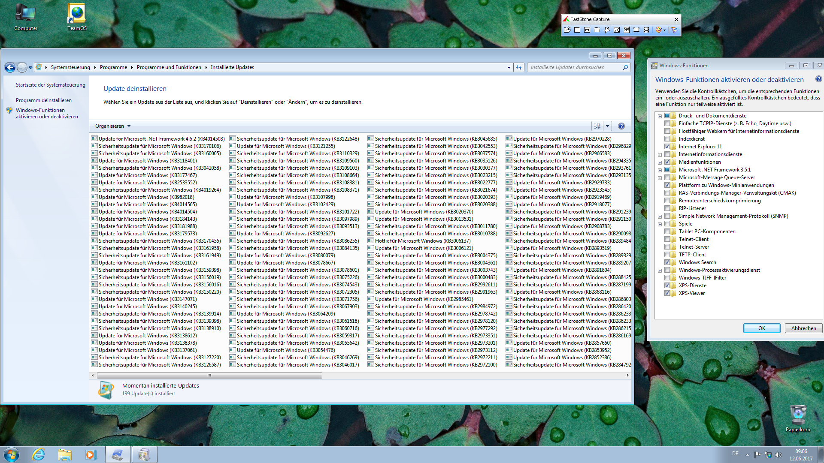Click horizontal scrollbar thumb of updates list
This screenshot has width=824, height=463.
[209, 375]
